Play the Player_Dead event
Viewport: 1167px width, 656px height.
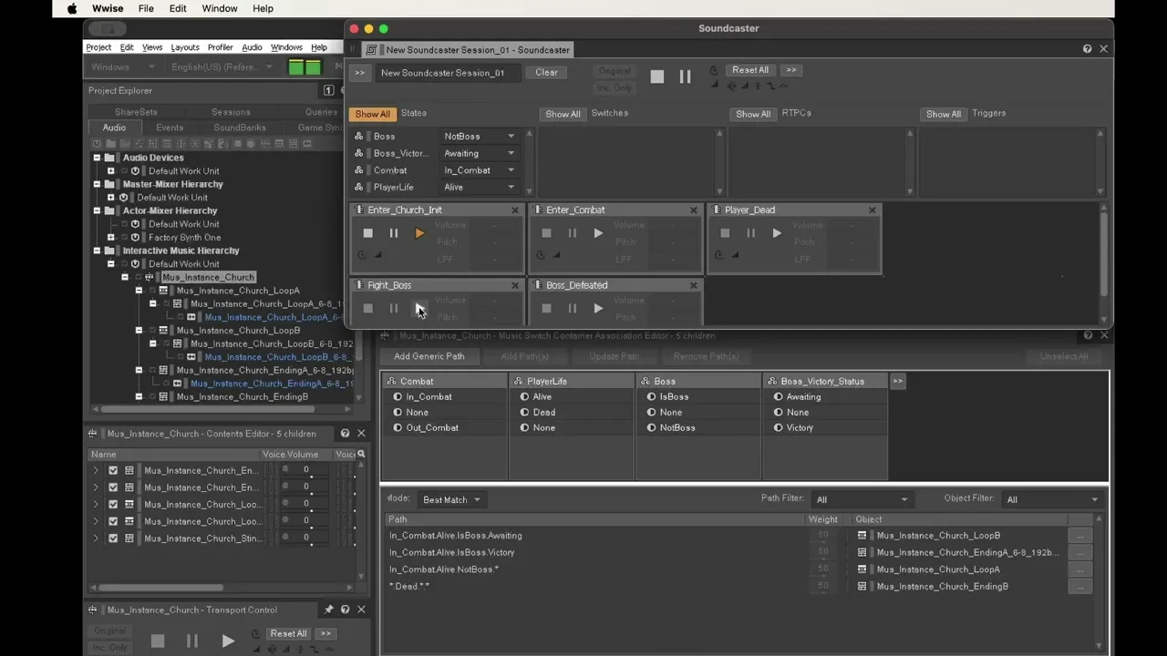(x=777, y=233)
